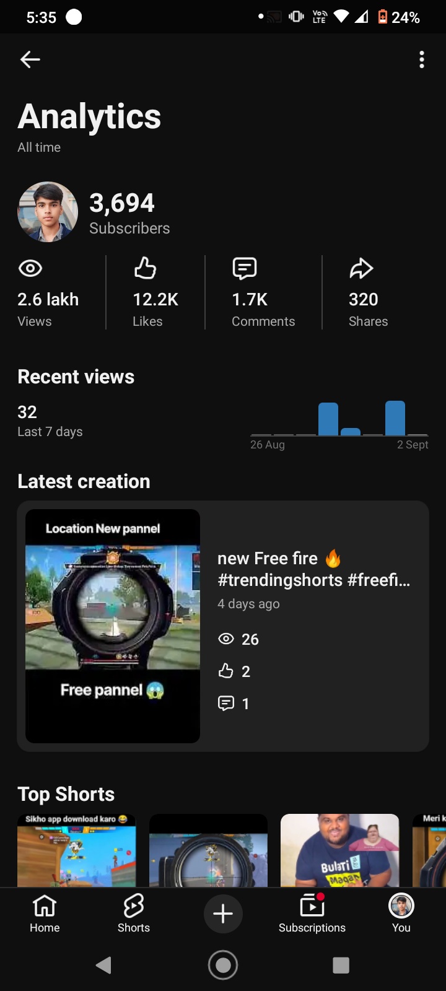Tap the Recent views 32 count
The width and height of the screenshot is (446, 991).
(27, 412)
